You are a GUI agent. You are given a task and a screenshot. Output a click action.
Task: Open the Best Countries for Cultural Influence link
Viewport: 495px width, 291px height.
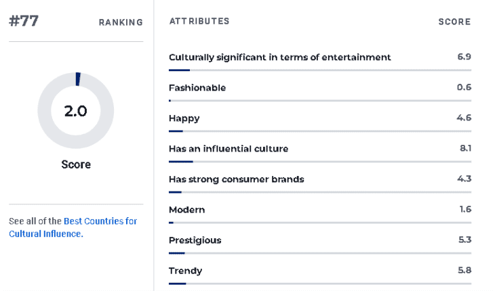tap(73, 227)
